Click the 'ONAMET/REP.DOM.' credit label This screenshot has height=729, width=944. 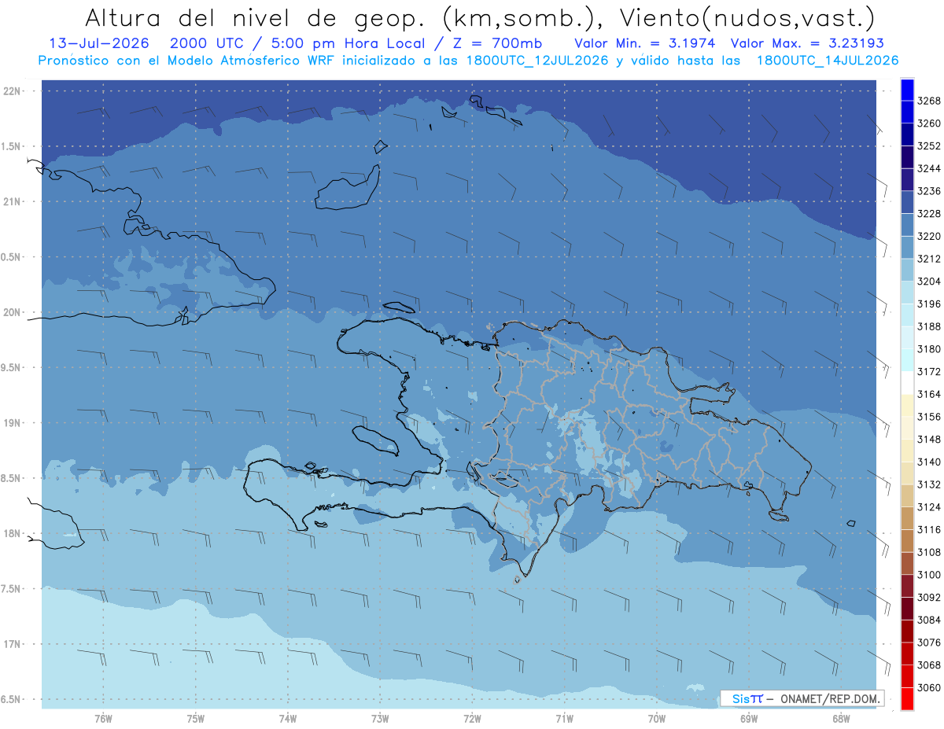point(830,698)
